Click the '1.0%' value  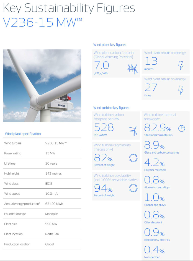[155, 197]
